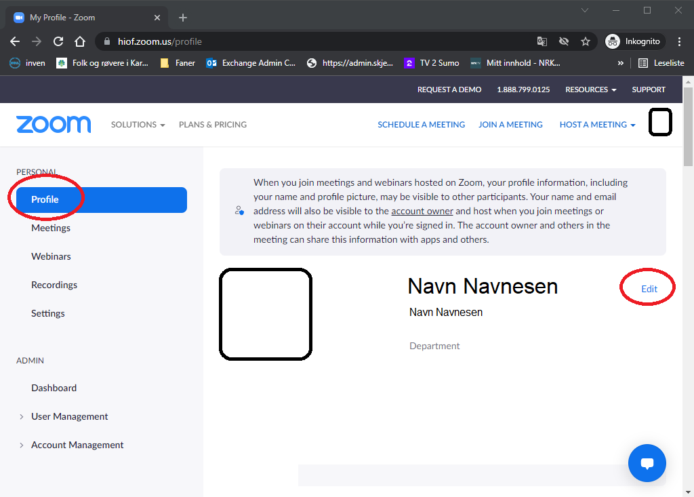This screenshot has width=694, height=497.
Task: Open Settings in the sidebar
Action: (48, 313)
